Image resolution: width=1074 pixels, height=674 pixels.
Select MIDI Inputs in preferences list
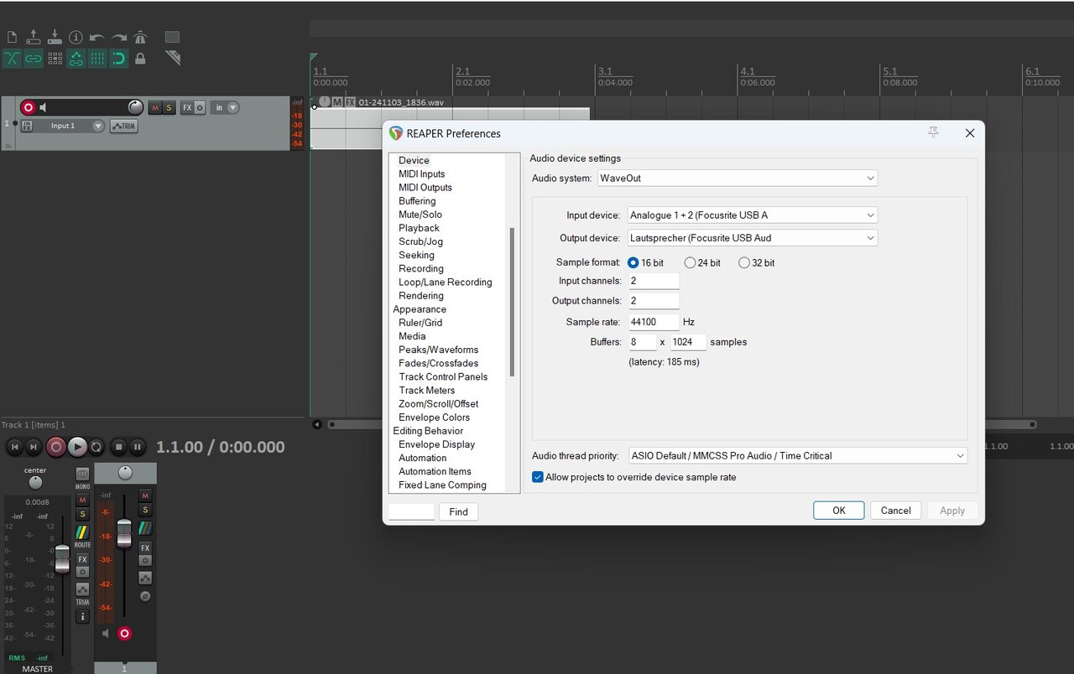pyautogui.click(x=422, y=174)
